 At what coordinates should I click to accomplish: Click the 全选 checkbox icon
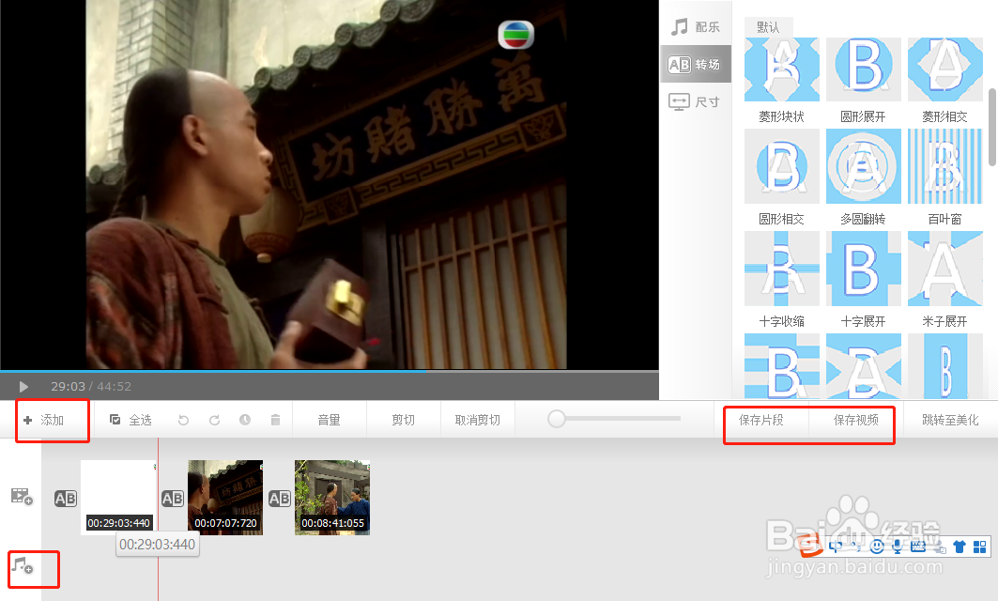[115, 420]
